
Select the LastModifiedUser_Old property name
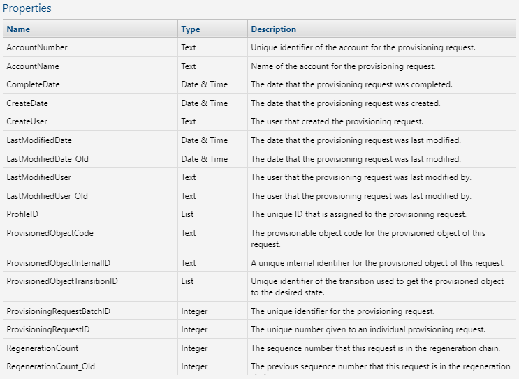click(x=47, y=196)
